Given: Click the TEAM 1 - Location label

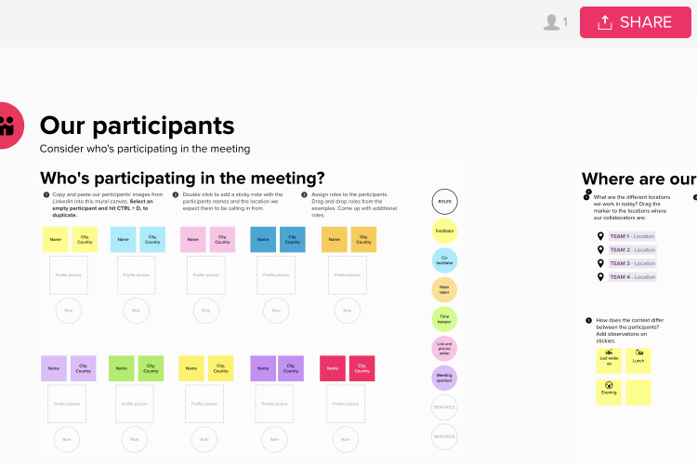Looking at the screenshot, I should click(x=633, y=236).
